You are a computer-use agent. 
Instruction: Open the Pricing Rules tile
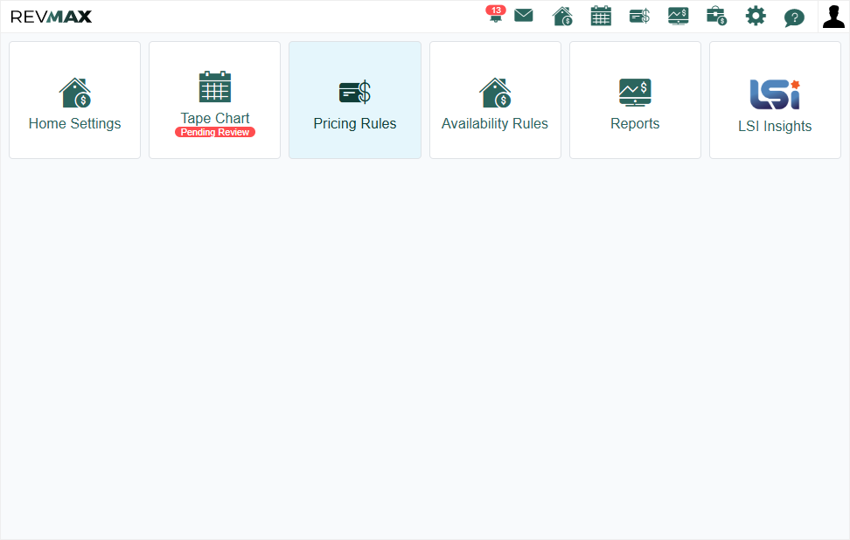pyautogui.click(x=355, y=100)
